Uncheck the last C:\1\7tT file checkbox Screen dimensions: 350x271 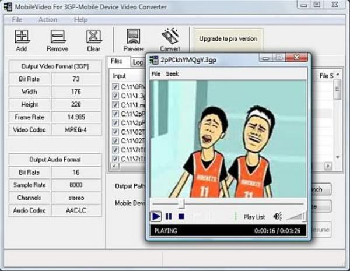click(x=115, y=159)
